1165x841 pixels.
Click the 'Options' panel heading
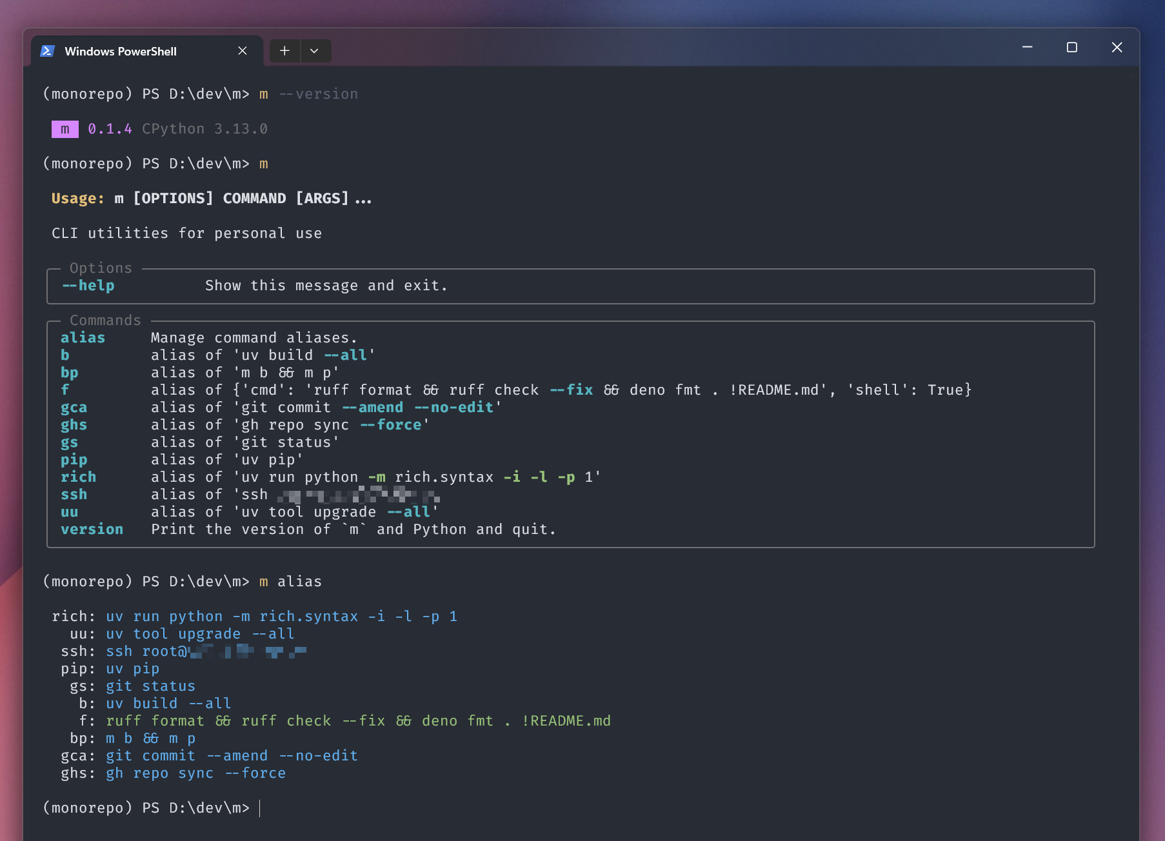coord(101,268)
